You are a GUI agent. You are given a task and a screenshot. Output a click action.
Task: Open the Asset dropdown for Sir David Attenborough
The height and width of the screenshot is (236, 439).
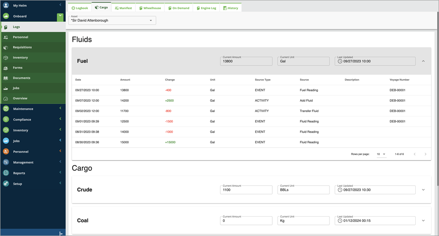point(112,20)
